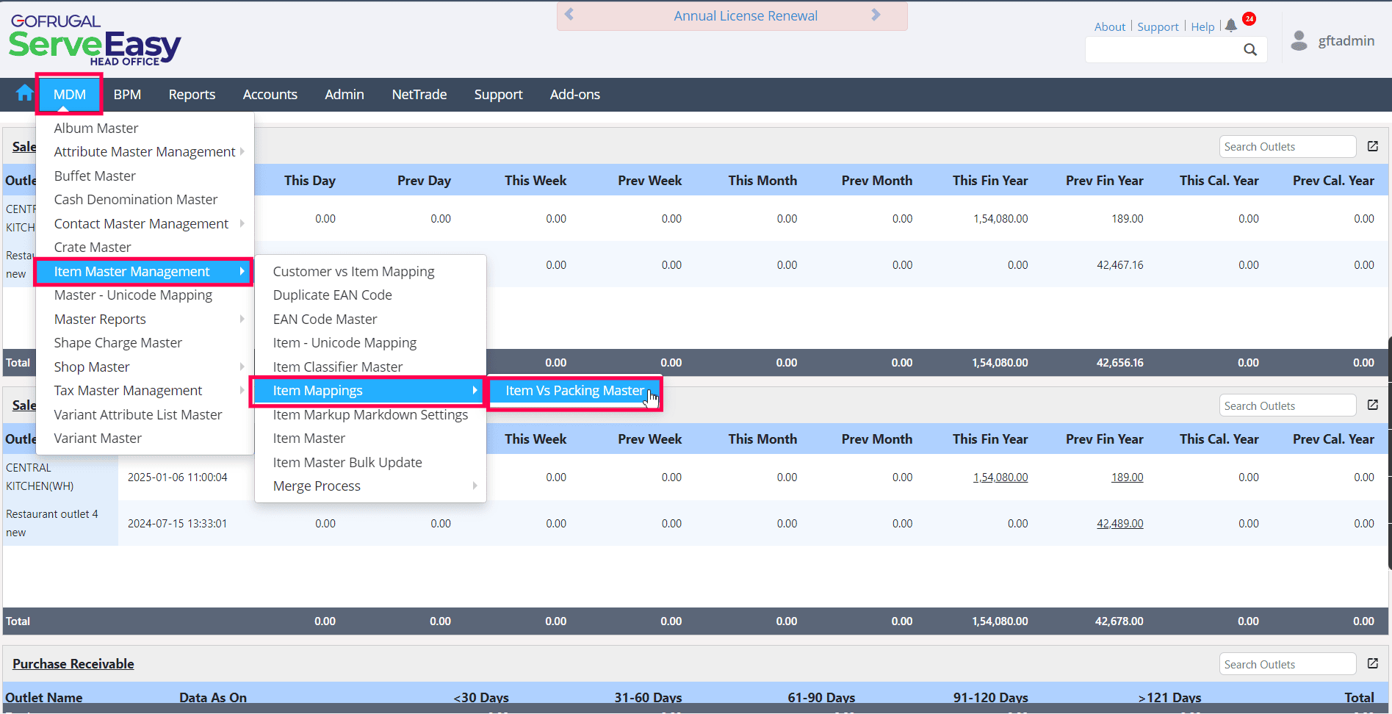Expand Item Master Management submenu
This screenshot has height=714, width=1392.
click(145, 271)
